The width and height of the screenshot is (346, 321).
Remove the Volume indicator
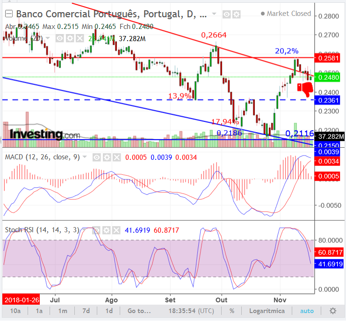(x=79, y=38)
